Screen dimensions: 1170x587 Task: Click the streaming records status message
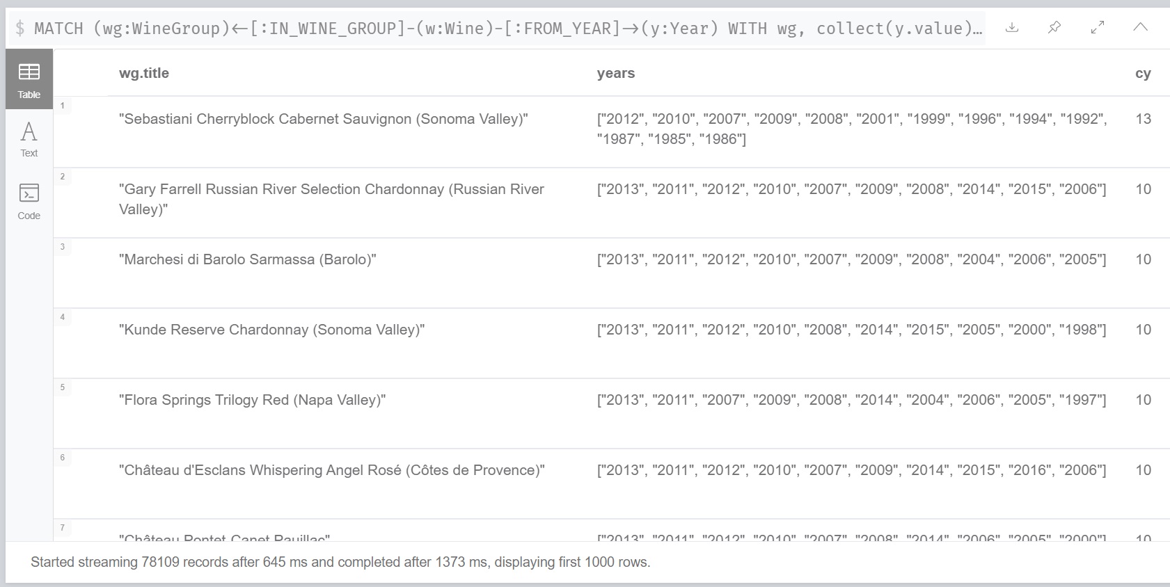pos(340,562)
